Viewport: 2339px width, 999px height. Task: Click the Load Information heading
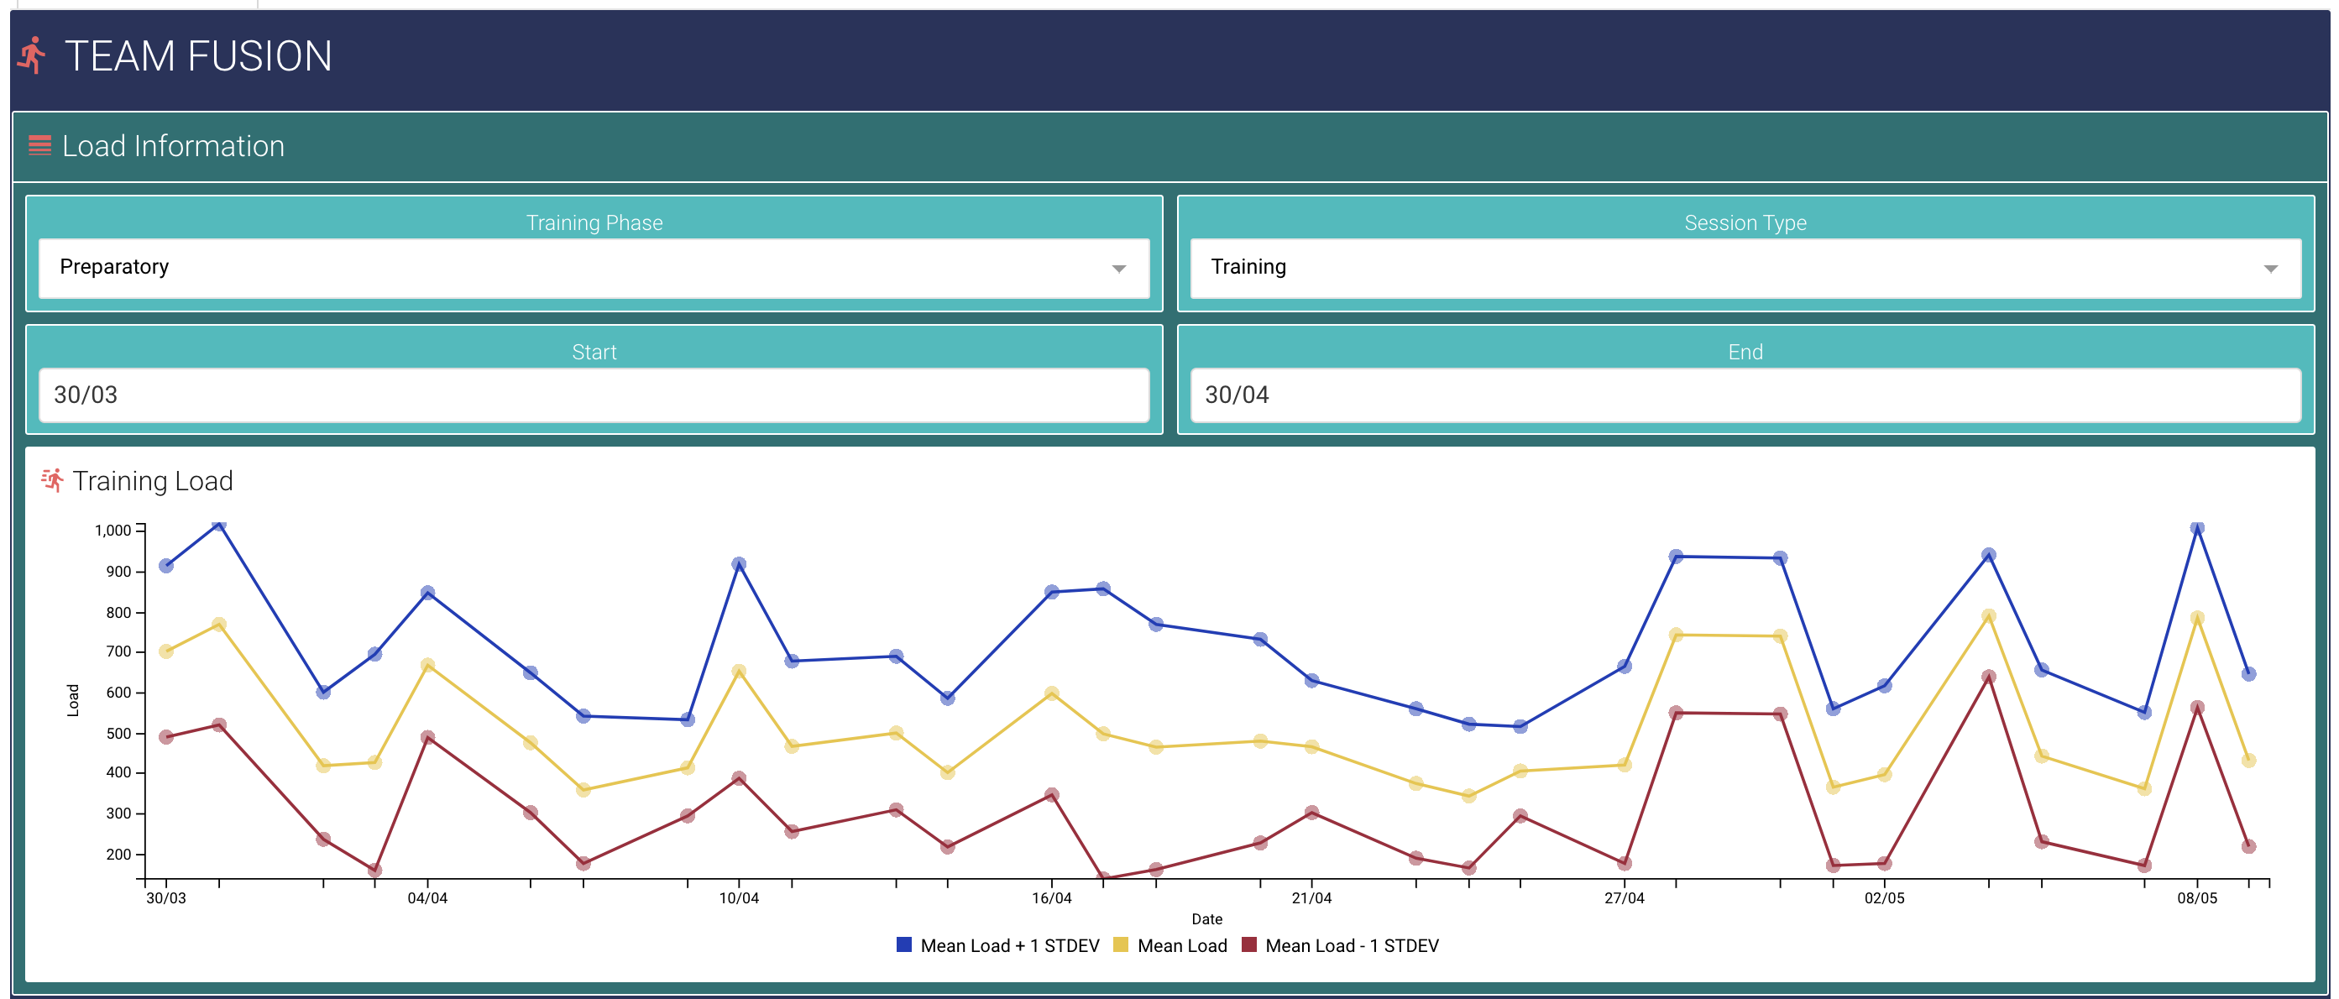coord(174,146)
